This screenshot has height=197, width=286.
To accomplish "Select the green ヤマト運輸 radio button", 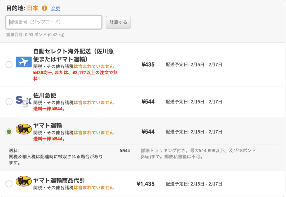I will pos(9,132).
